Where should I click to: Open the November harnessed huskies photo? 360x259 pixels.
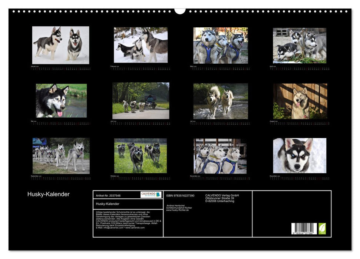221,155
